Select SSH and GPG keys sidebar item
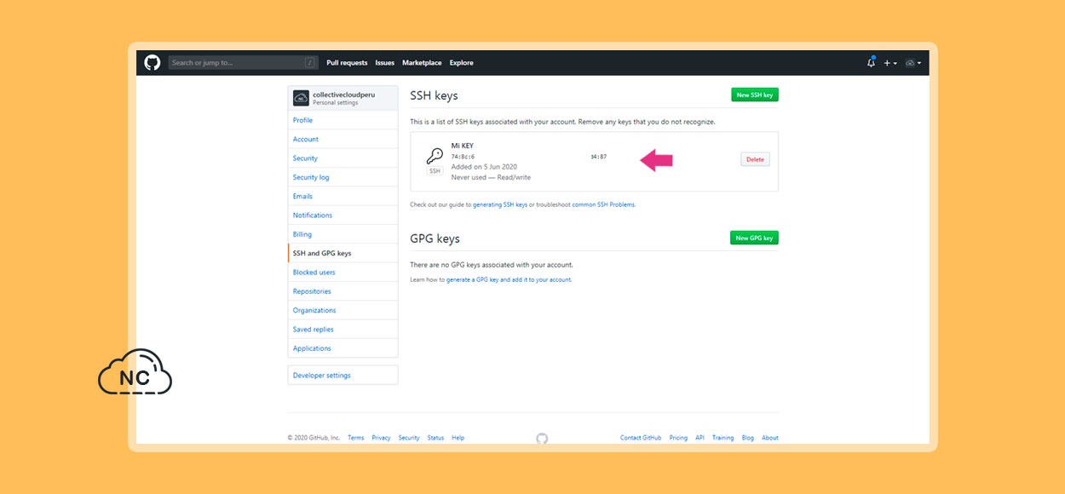Screen dimensions: 1065x494 (x=343, y=253)
